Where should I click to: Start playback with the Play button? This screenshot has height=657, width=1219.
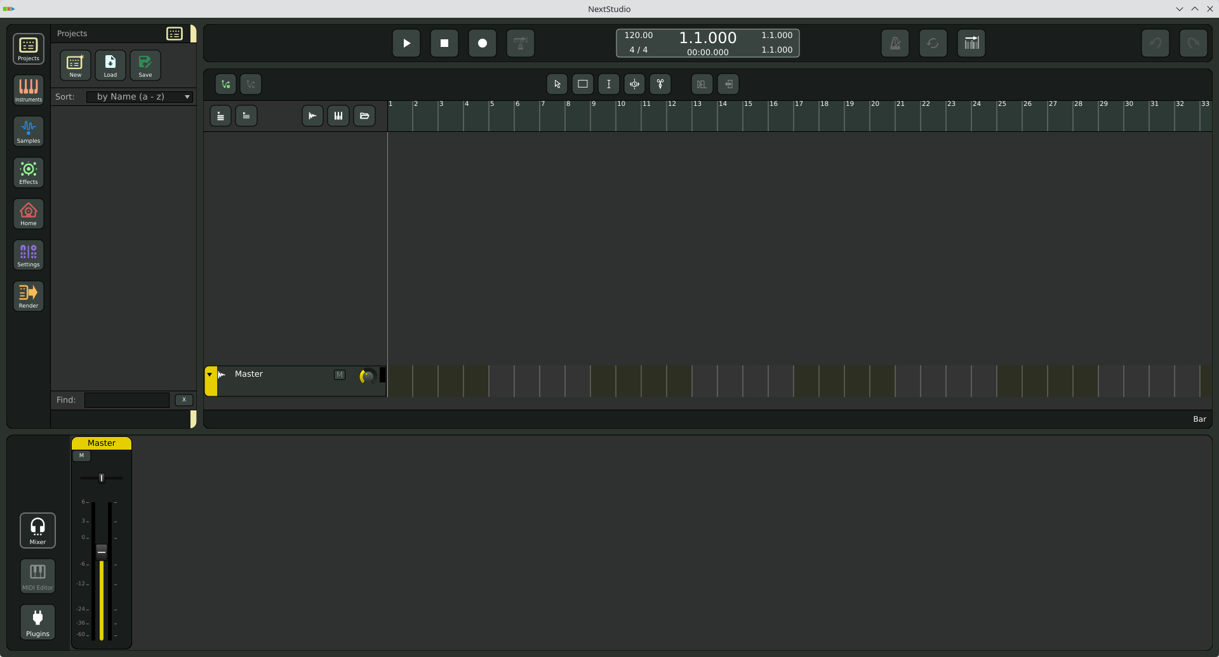pyautogui.click(x=406, y=43)
